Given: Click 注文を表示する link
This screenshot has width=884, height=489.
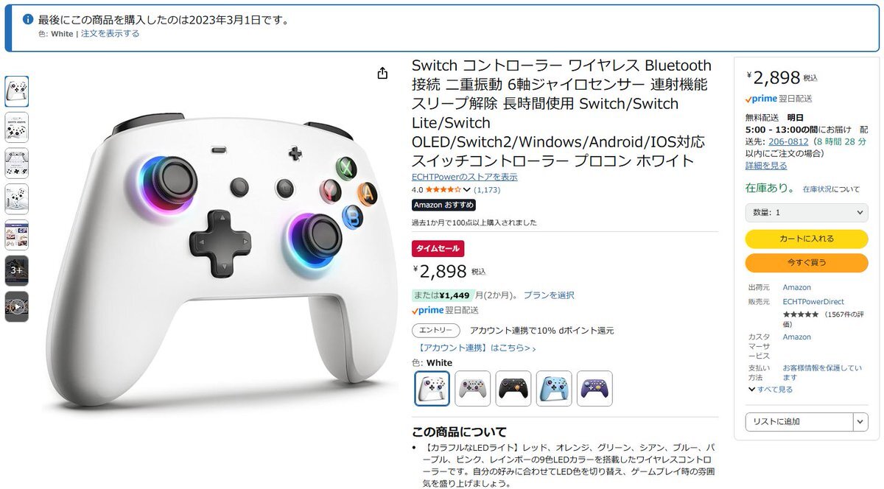Looking at the screenshot, I should coord(110,34).
